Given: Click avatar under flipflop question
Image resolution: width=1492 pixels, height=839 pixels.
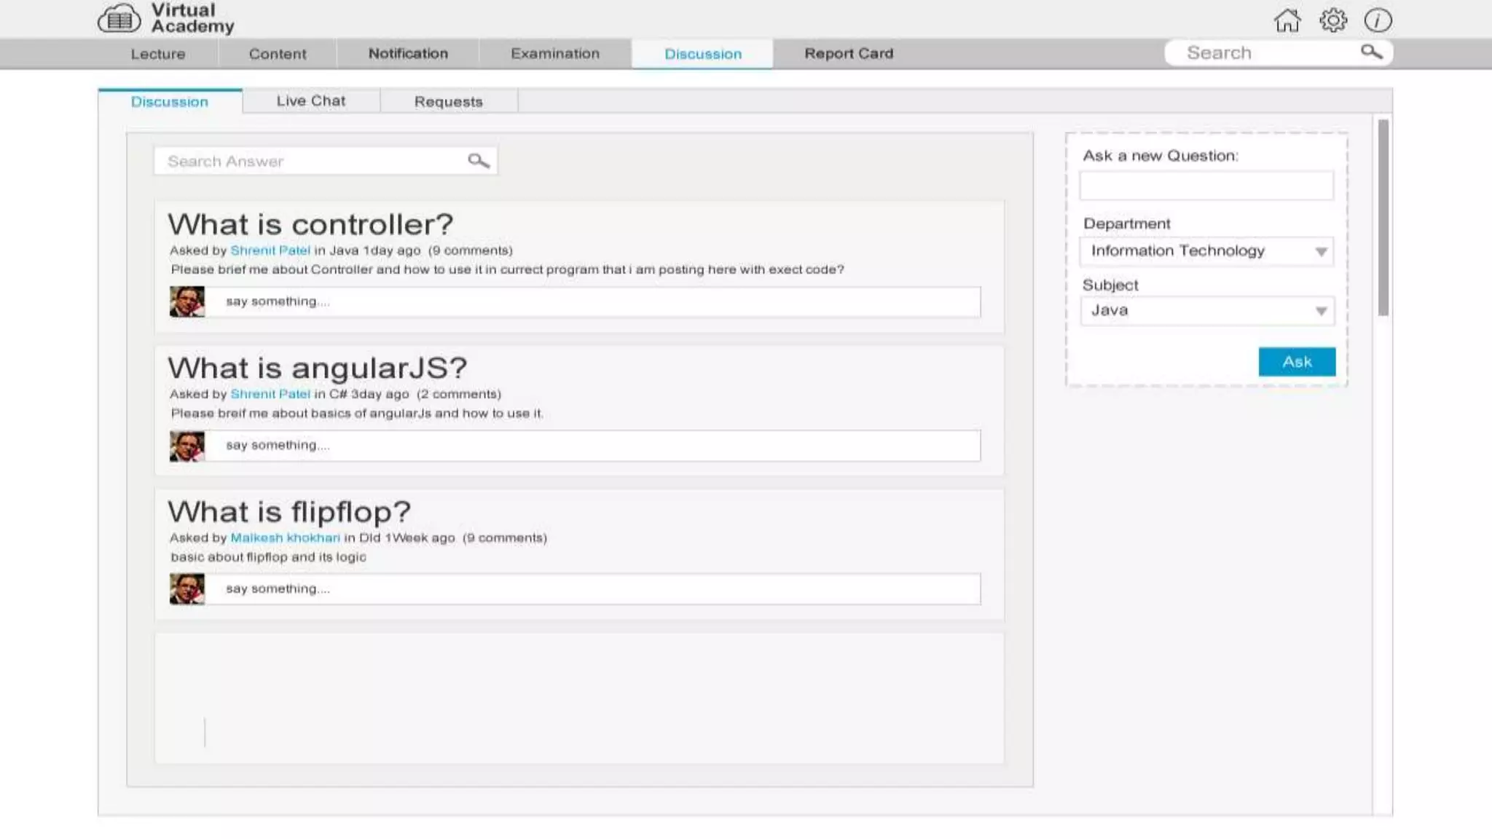Looking at the screenshot, I should click(x=187, y=589).
